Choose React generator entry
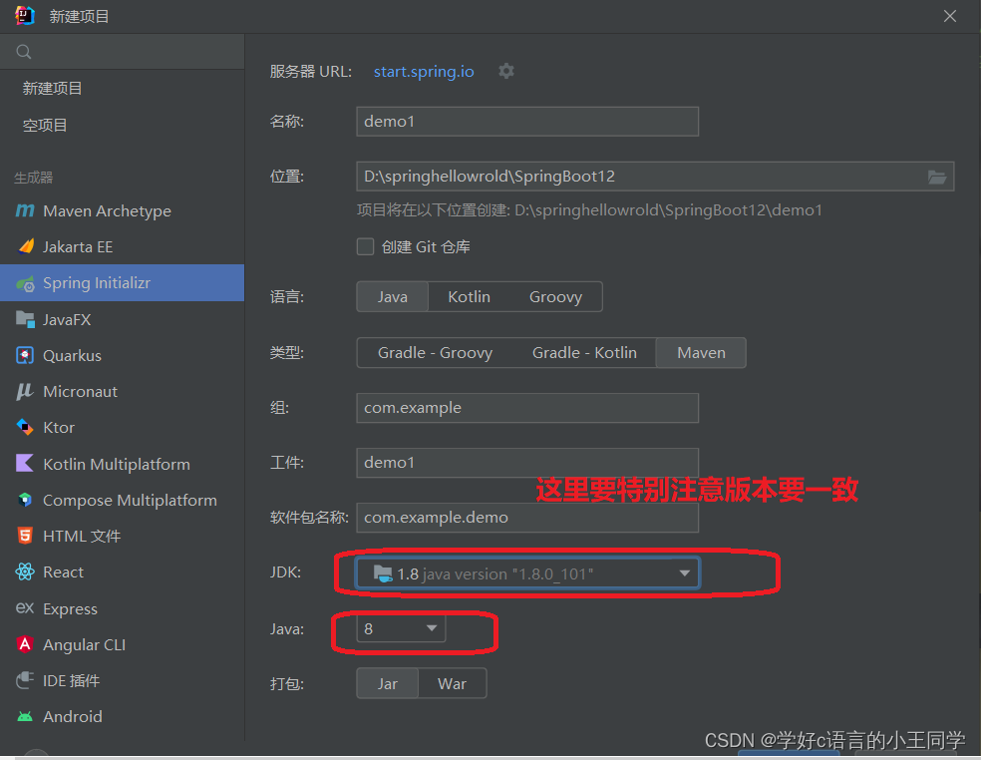981x760 pixels. click(x=122, y=572)
